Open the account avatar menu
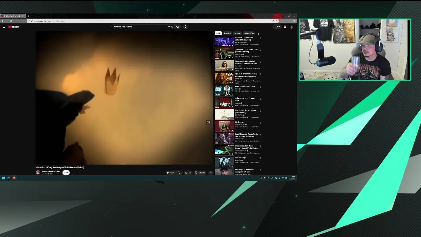 point(291,27)
